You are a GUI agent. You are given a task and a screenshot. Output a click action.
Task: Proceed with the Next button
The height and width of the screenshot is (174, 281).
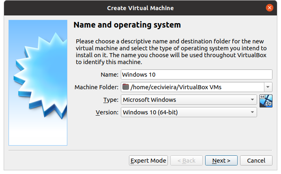[221, 160]
